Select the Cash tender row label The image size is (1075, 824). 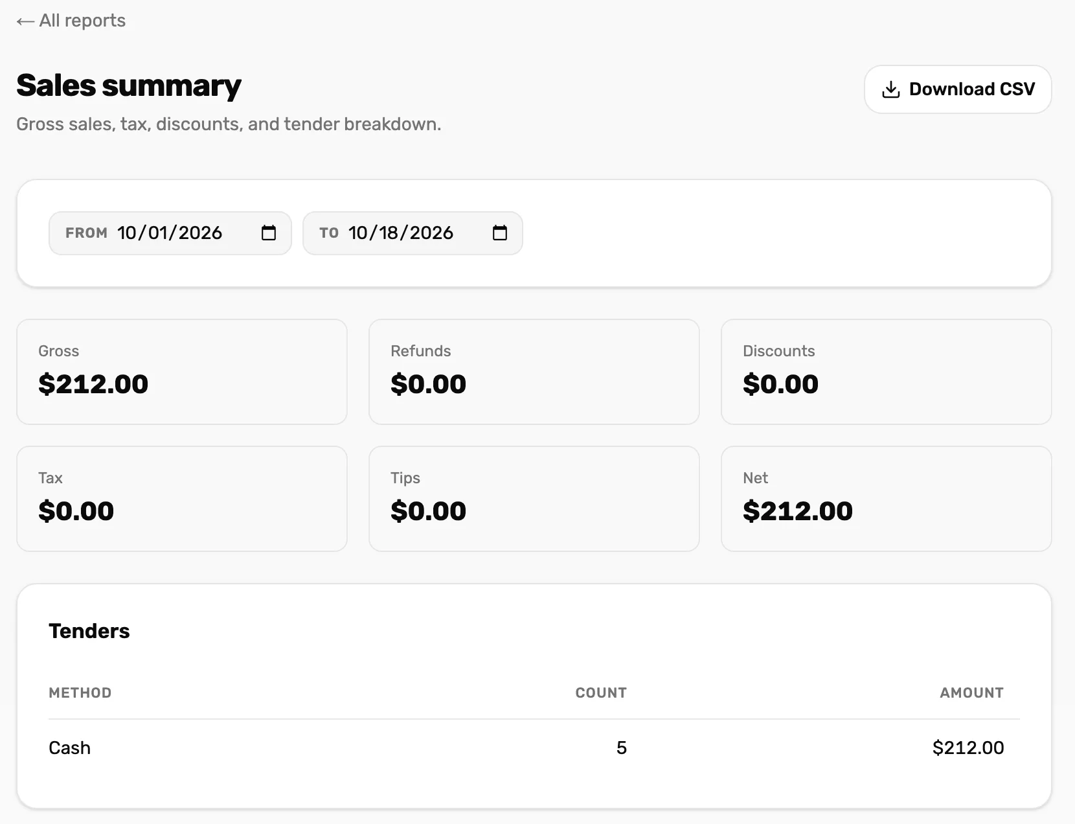coord(70,748)
